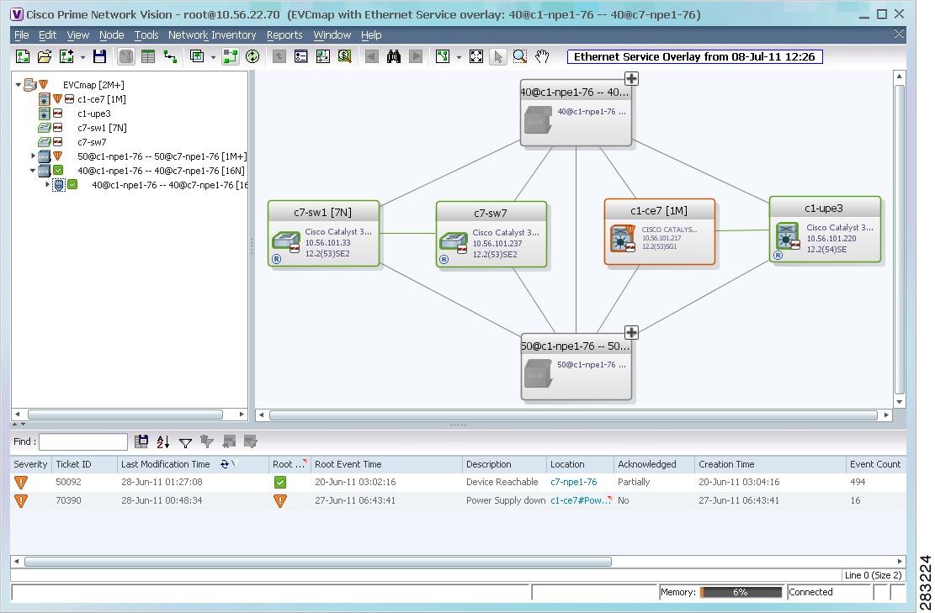Select the Pan hand tool
Screen dimensions: 935x613
(x=541, y=56)
